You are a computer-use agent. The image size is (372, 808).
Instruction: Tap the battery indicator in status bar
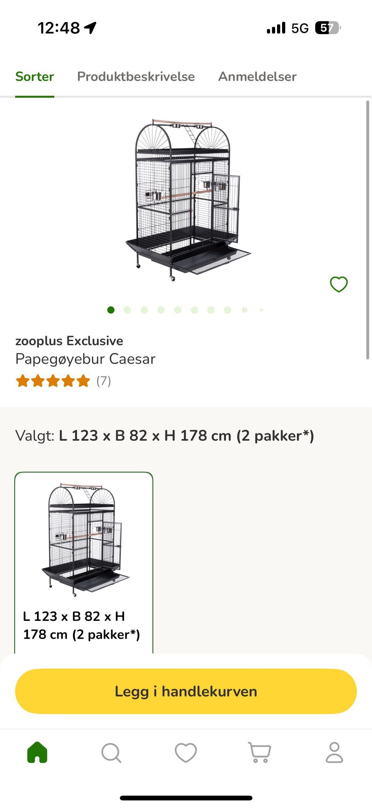coord(328,28)
